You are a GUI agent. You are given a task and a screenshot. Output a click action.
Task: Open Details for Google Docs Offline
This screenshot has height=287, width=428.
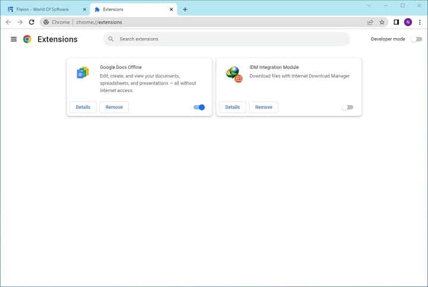[x=83, y=108]
